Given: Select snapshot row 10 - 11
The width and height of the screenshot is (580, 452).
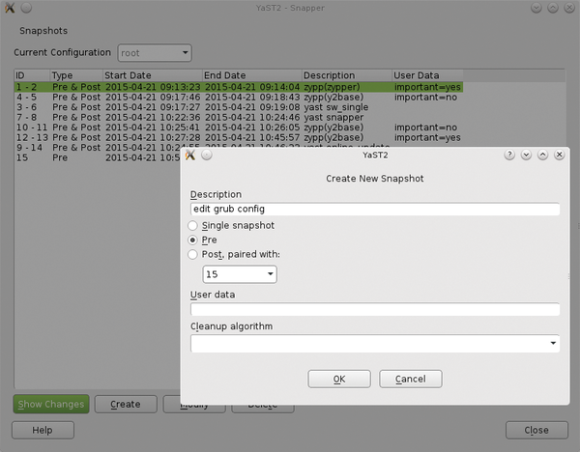Looking at the screenshot, I should click(239, 127).
